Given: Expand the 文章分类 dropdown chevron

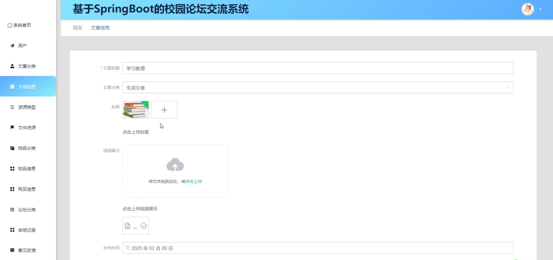Looking at the screenshot, I should [x=508, y=88].
